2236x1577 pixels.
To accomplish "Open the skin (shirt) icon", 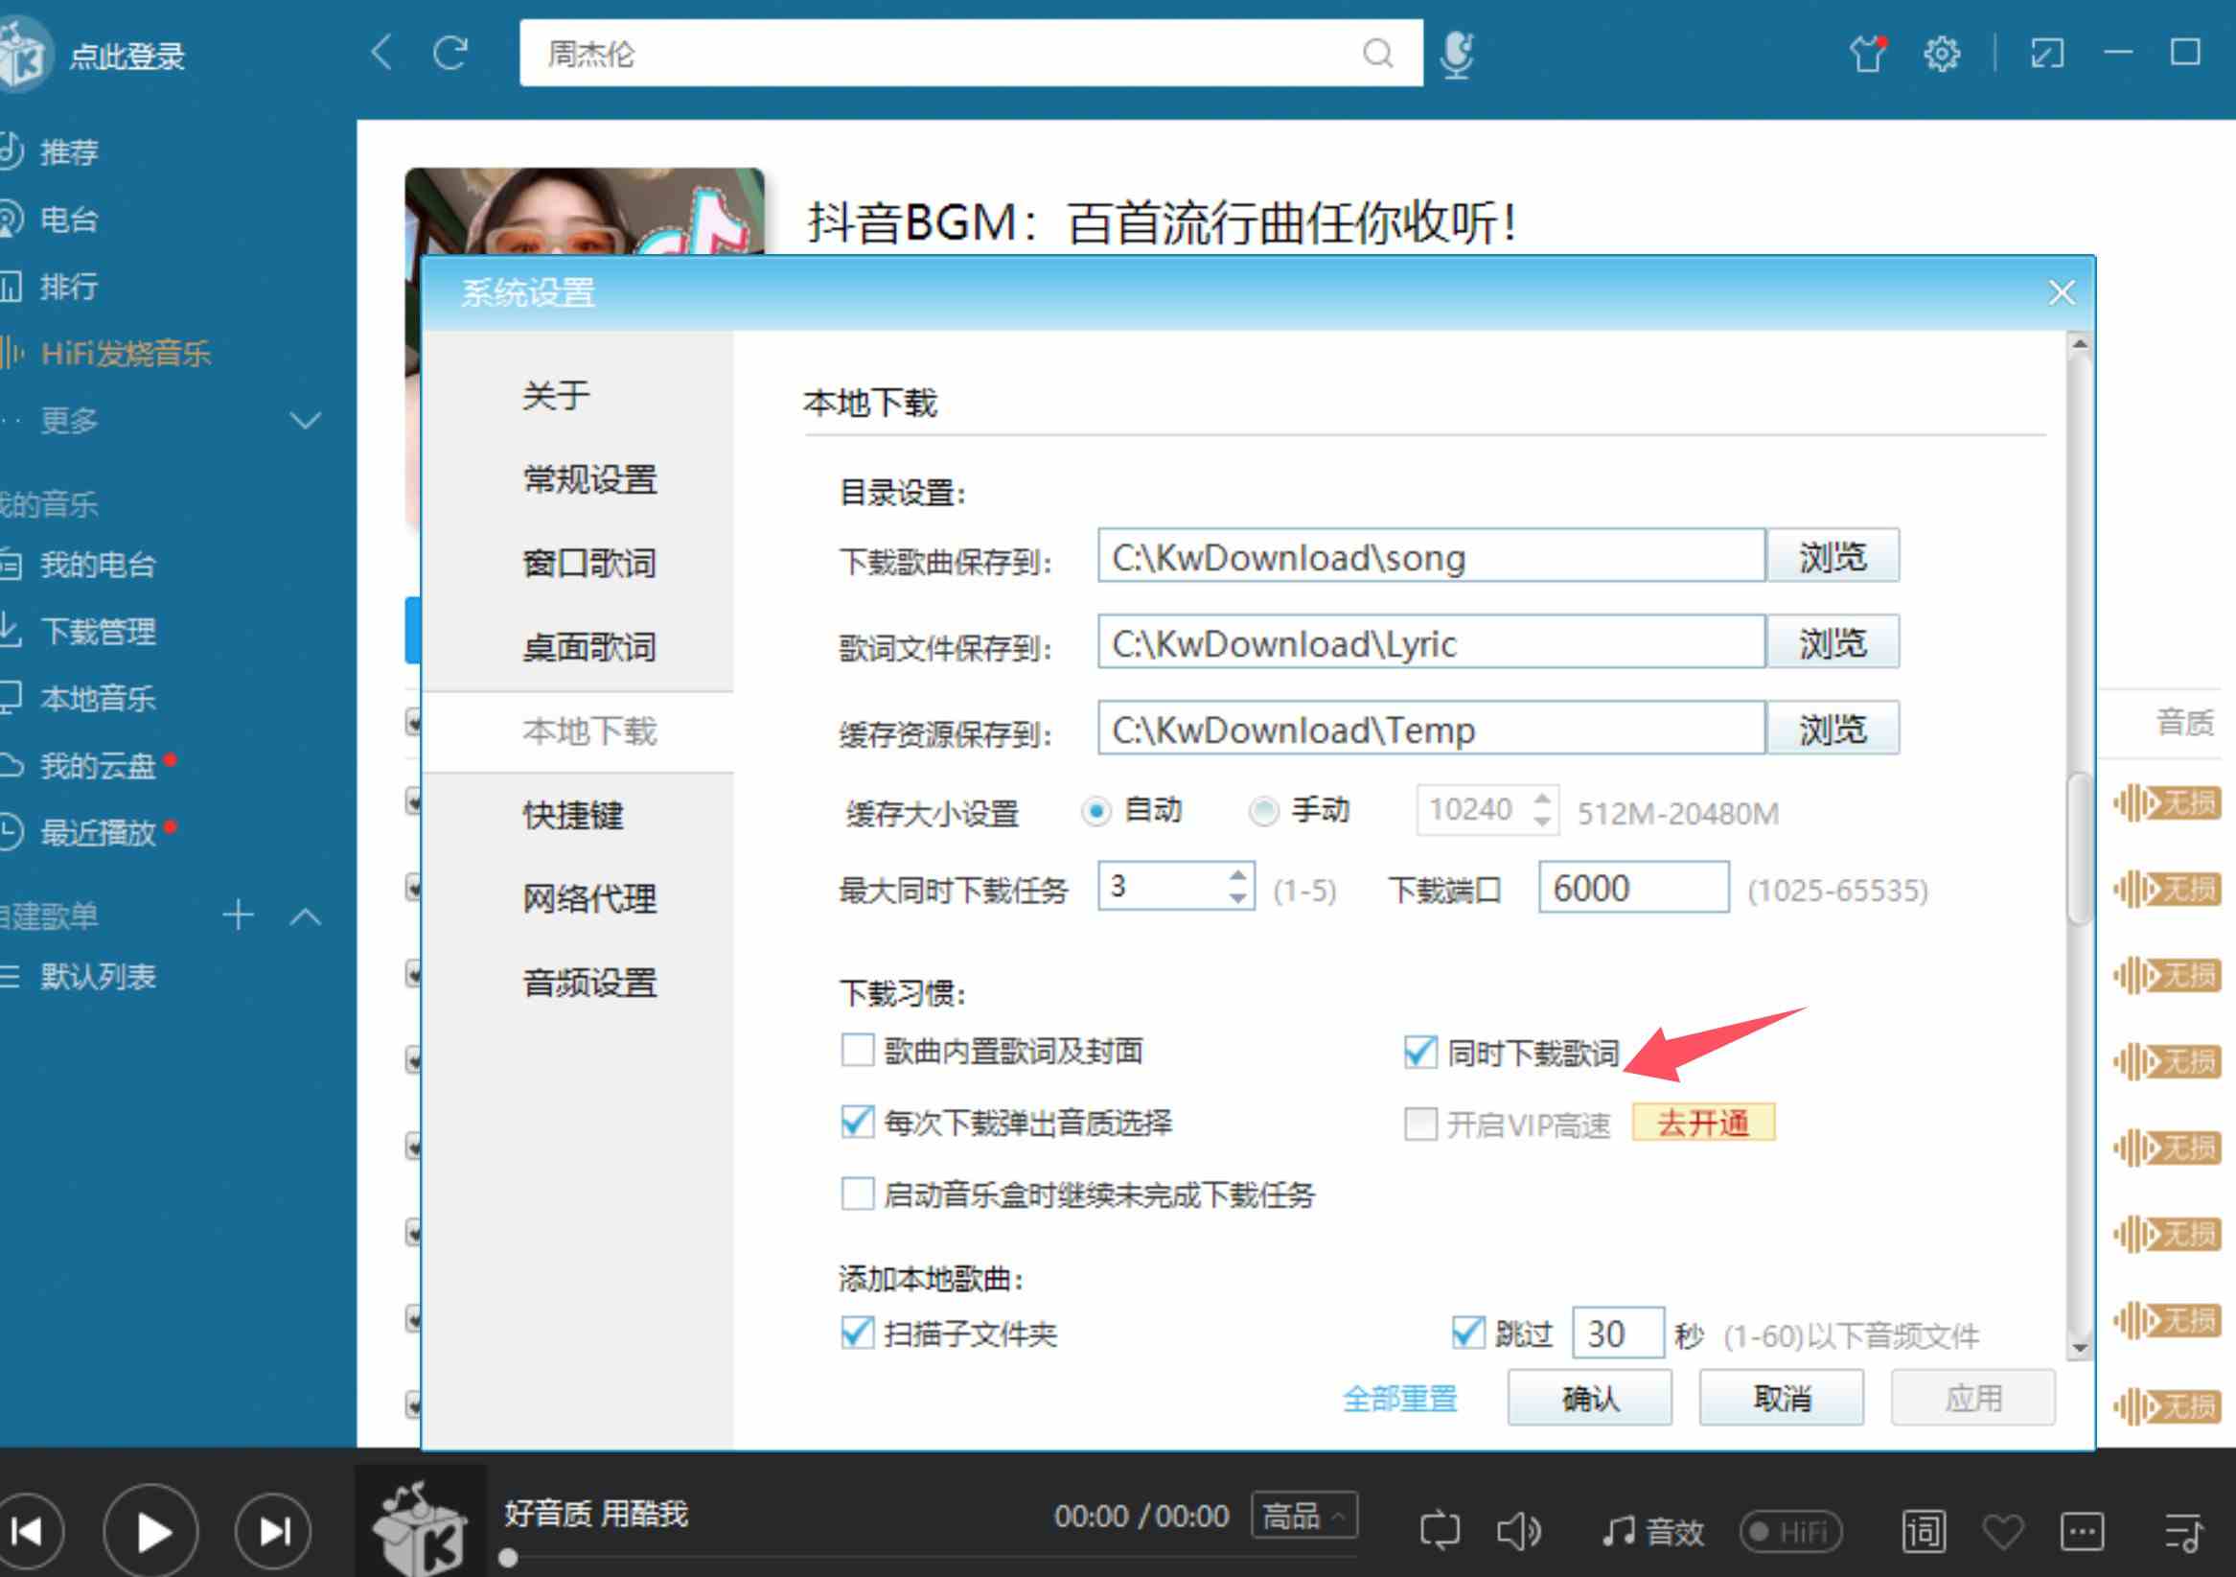I will coord(1867,54).
